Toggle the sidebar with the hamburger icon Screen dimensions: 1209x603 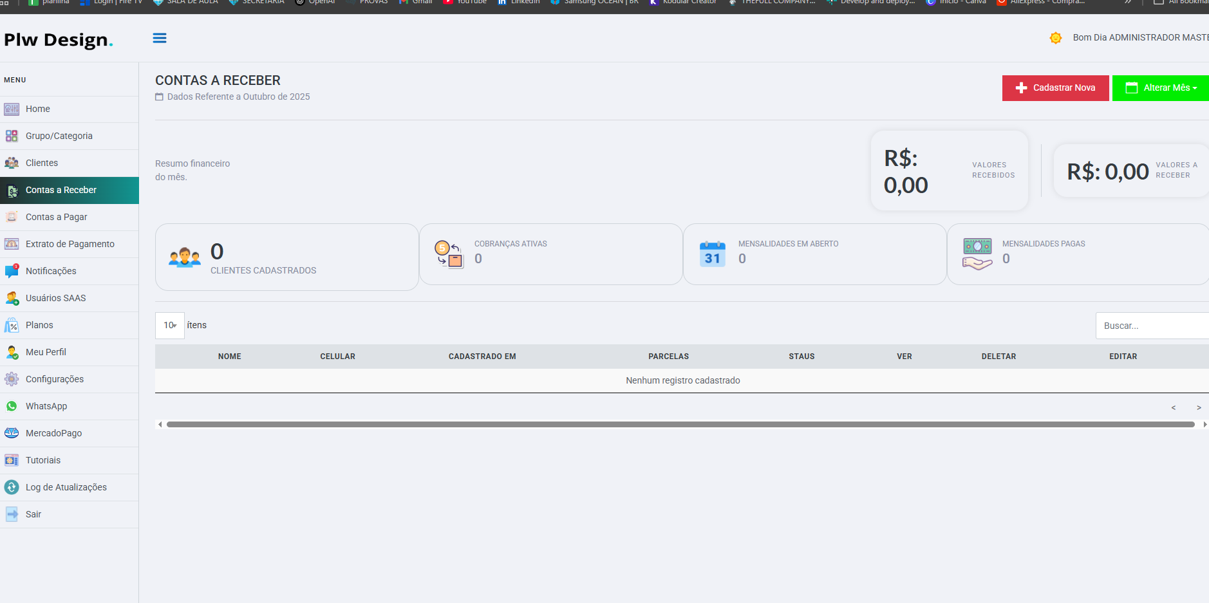tap(160, 37)
